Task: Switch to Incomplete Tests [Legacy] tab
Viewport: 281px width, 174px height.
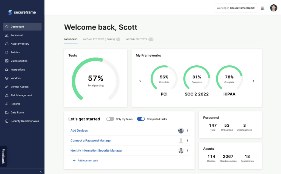Action: [99, 39]
